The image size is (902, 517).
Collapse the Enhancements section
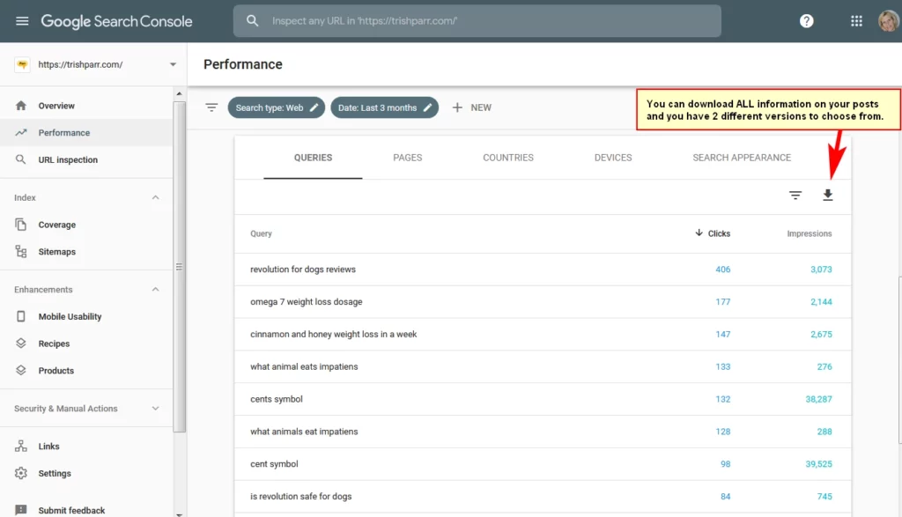(155, 289)
